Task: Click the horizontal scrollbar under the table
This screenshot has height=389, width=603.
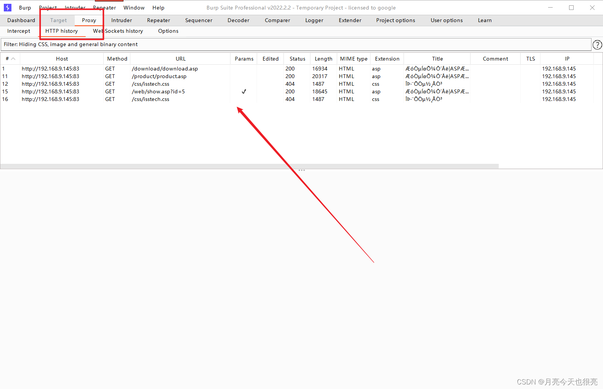Action: click(x=249, y=166)
